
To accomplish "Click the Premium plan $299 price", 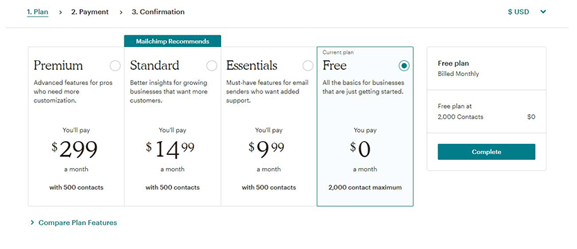I will (75, 149).
